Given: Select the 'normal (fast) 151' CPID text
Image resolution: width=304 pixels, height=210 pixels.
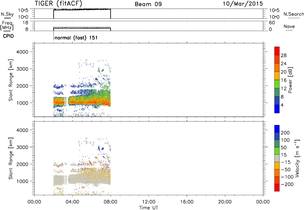Looking at the screenshot, I should 76,38.
